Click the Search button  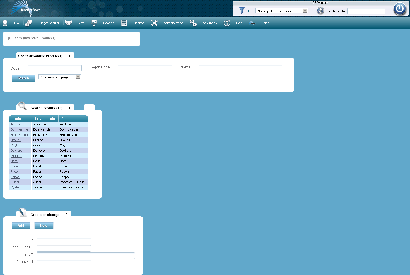click(23, 78)
